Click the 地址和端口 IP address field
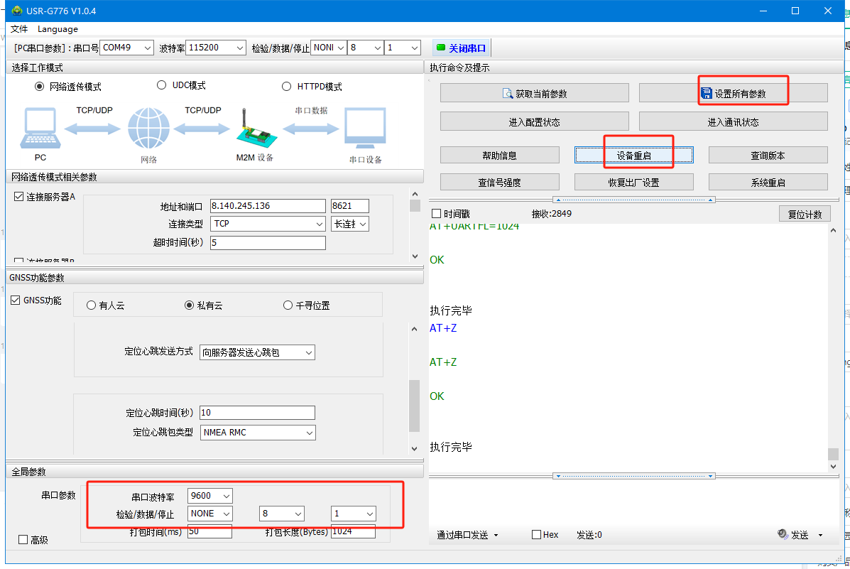This screenshot has height=569, width=850. pos(267,206)
